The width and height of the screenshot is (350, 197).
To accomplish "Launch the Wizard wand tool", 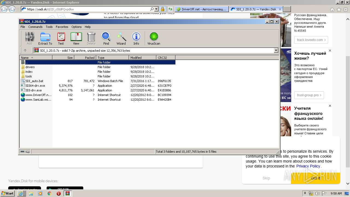I will click(121, 39).
